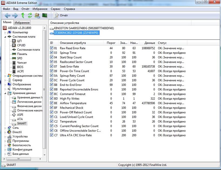Expand the База данных tree node
The width and height of the screenshot is (221, 170).
[x=5, y=154]
